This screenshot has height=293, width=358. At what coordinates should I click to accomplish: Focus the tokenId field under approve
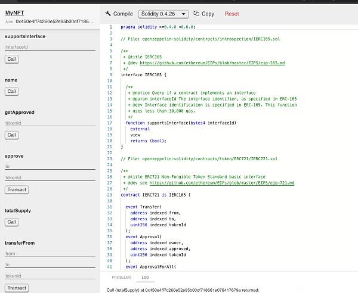click(x=50, y=177)
